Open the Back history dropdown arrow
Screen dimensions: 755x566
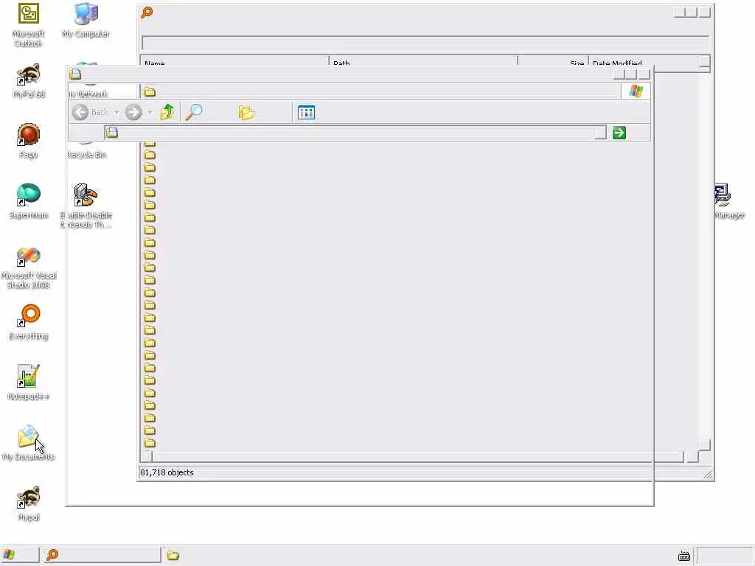[116, 113]
